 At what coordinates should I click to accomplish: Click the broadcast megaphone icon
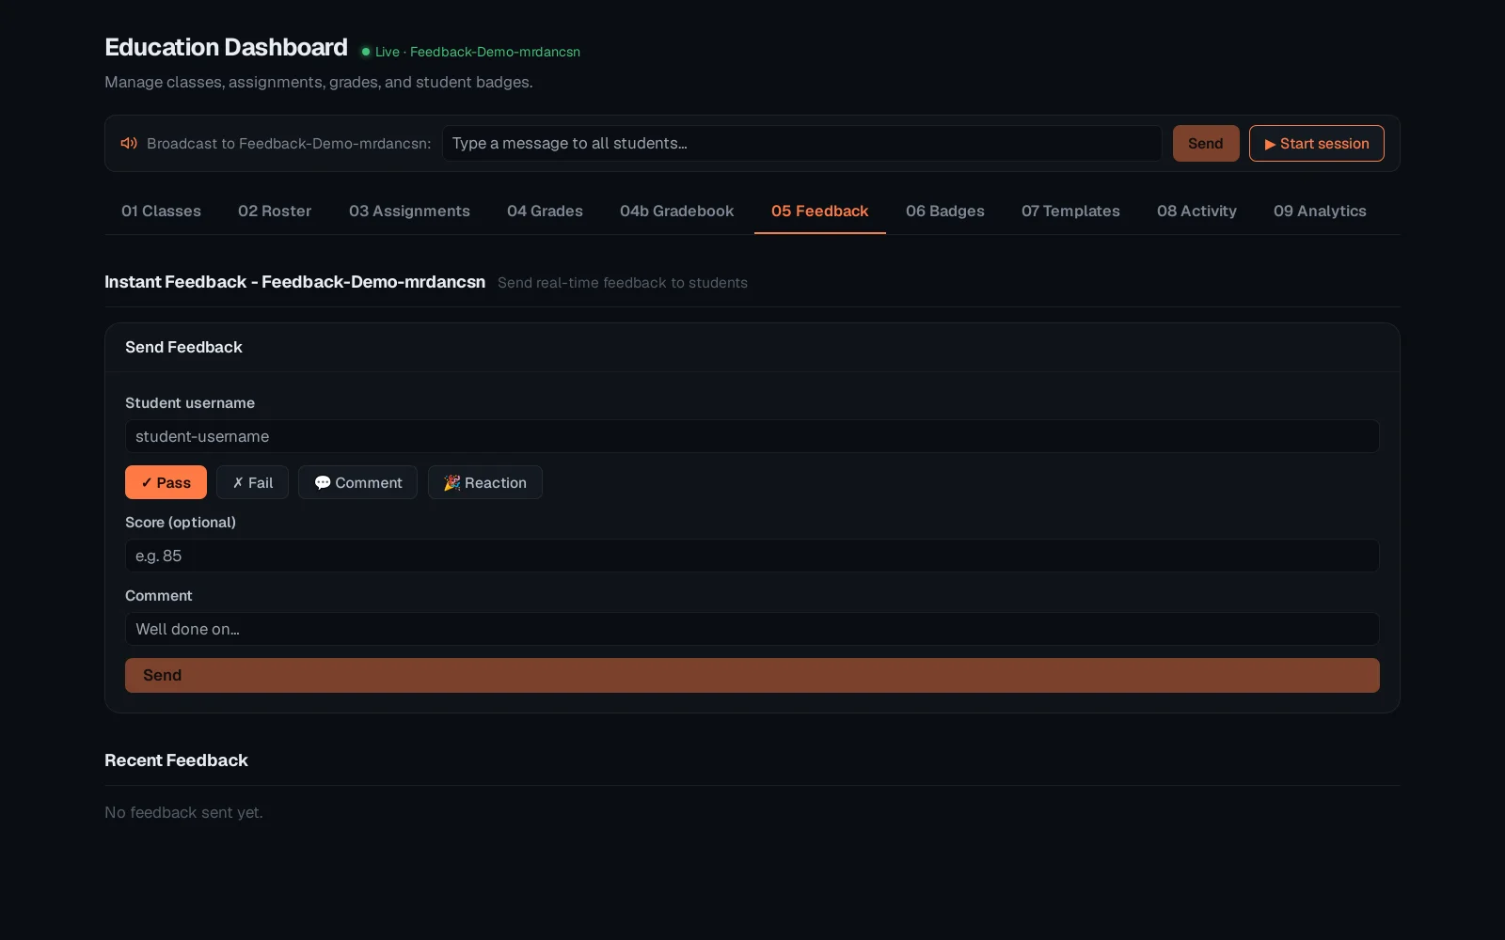pyautogui.click(x=129, y=143)
